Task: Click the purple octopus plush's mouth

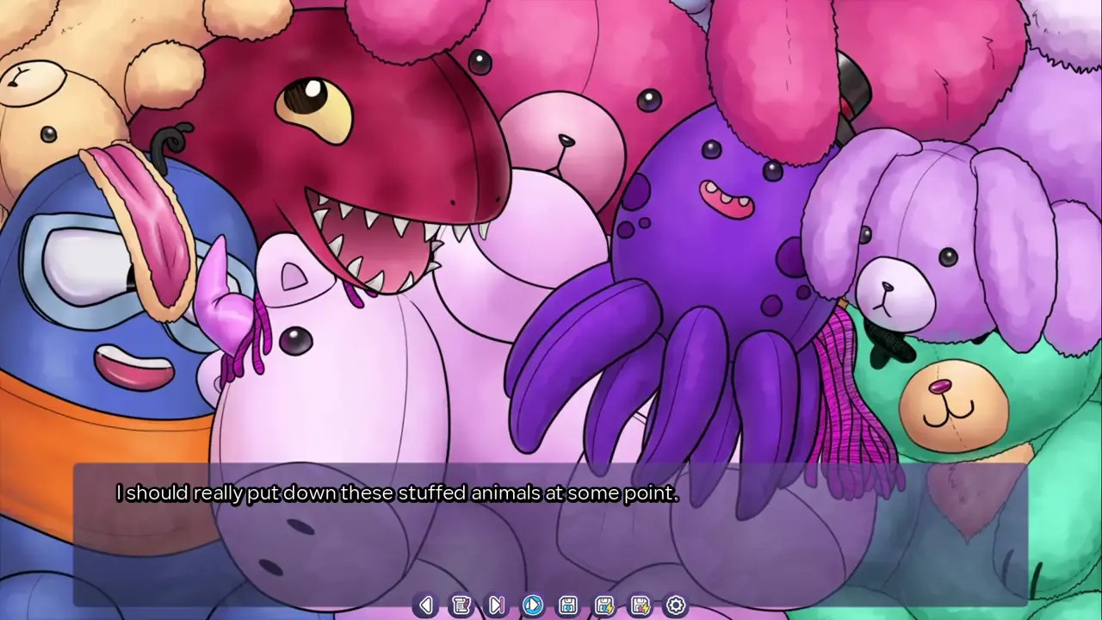Action: 726,199
